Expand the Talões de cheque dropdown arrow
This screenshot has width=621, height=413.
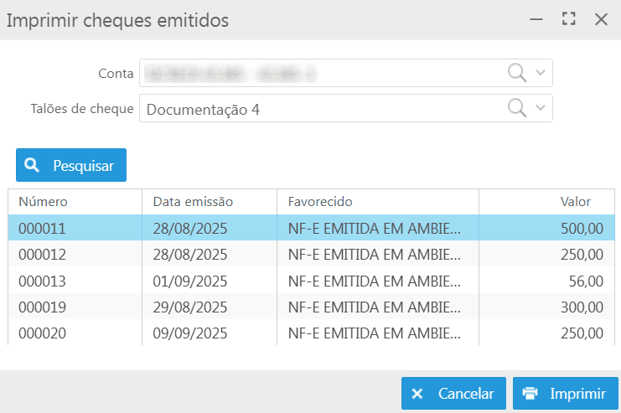541,108
